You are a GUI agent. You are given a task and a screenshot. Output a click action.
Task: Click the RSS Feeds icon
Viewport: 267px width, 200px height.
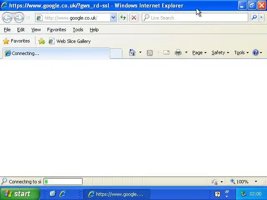coord(150,53)
